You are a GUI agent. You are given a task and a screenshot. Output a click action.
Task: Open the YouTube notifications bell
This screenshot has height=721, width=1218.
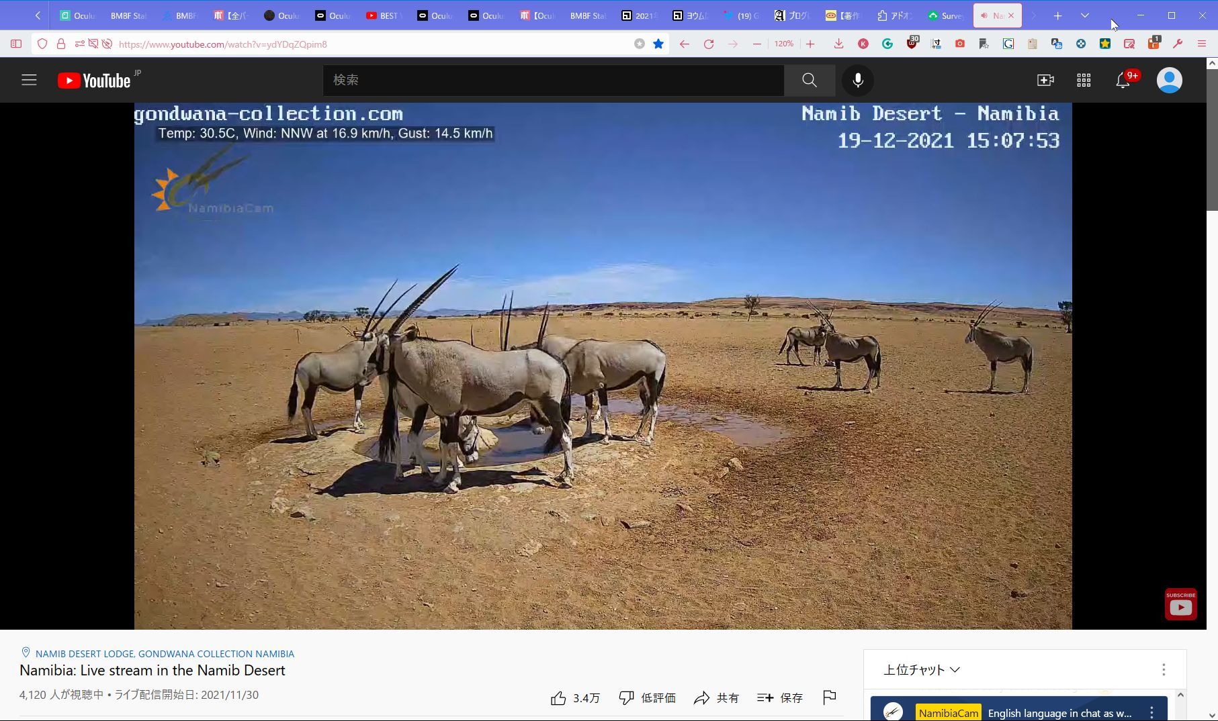point(1122,80)
